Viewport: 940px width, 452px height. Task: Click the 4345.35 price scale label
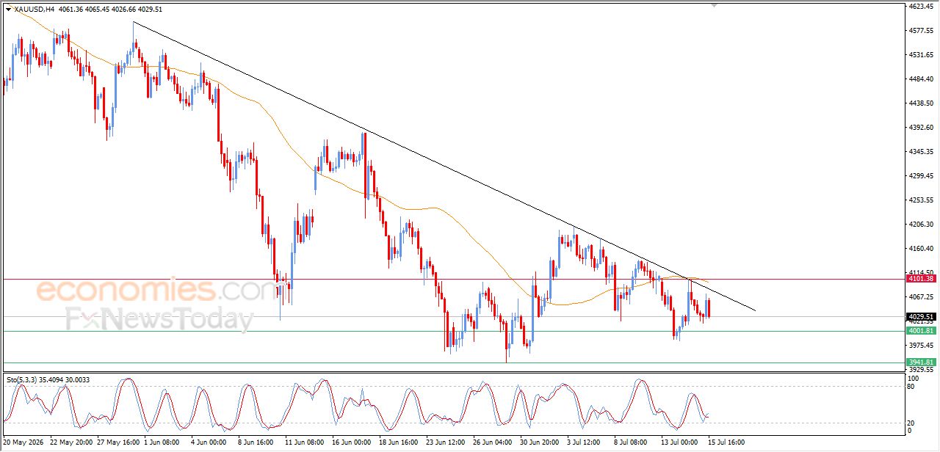point(920,151)
